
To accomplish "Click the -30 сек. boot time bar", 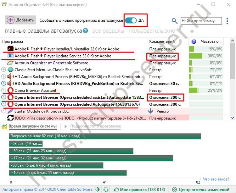I will tap(56, 165).
